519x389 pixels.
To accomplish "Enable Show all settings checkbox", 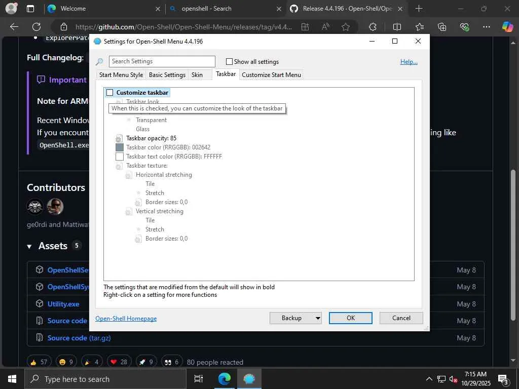I will pos(229,61).
